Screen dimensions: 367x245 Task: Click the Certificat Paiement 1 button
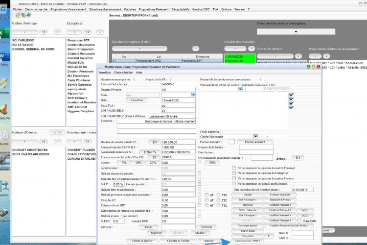(280, 205)
